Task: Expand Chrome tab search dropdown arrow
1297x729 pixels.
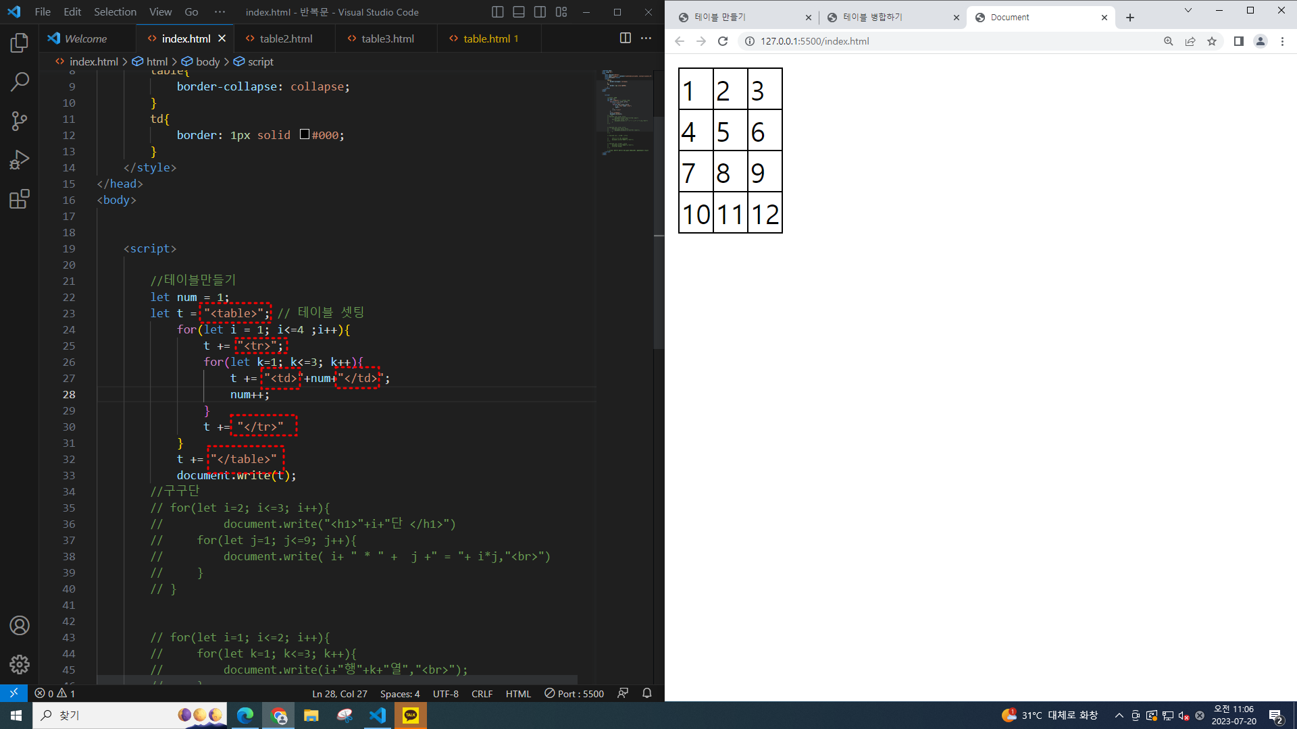Action: tap(1188, 10)
